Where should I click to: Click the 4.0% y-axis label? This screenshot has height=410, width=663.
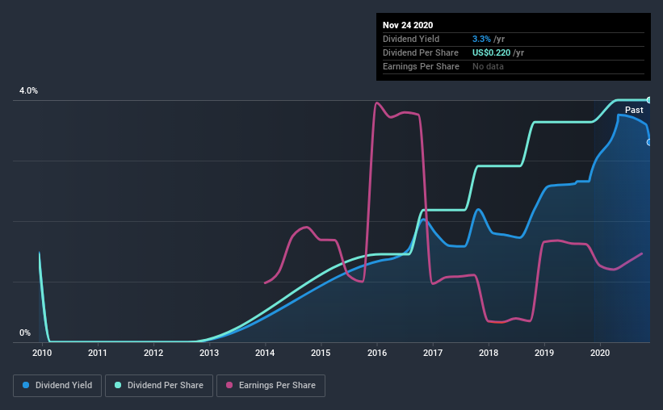[x=28, y=91]
